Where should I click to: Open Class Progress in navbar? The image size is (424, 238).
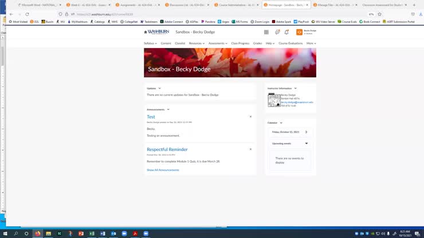(x=240, y=43)
